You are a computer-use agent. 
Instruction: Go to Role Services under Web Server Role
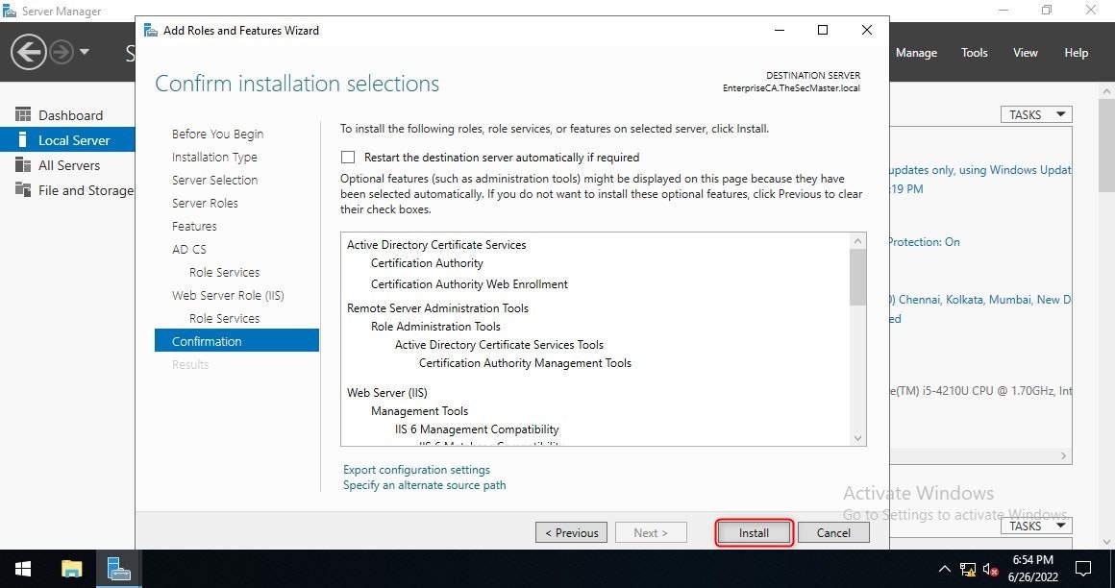coord(224,319)
